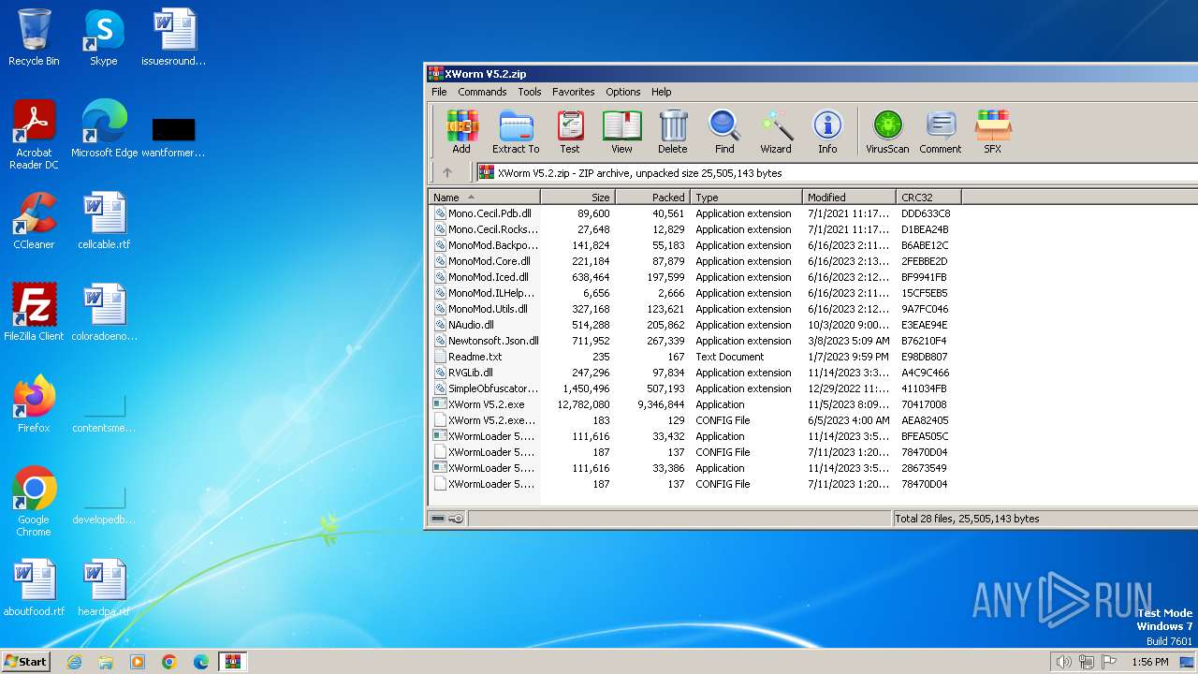The width and height of the screenshot is (1198, 674).
Task: Click Chrome icon in taskbar
Action: tap(168, 662)
